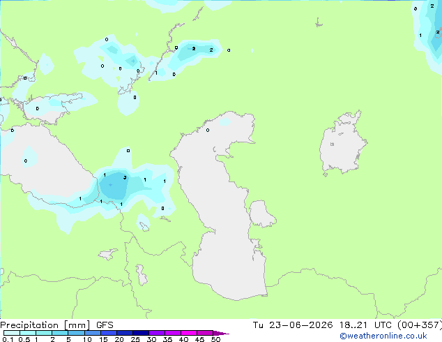
Task: Click legend color between 0.5 and 1
Action: coord(28,333)
